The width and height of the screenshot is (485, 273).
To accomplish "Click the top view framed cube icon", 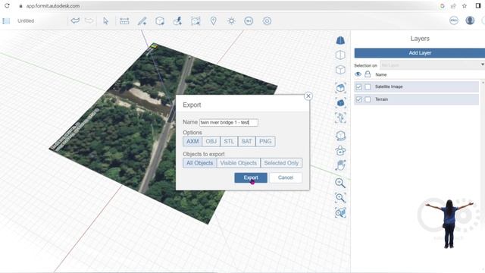I will coord(340,88).
